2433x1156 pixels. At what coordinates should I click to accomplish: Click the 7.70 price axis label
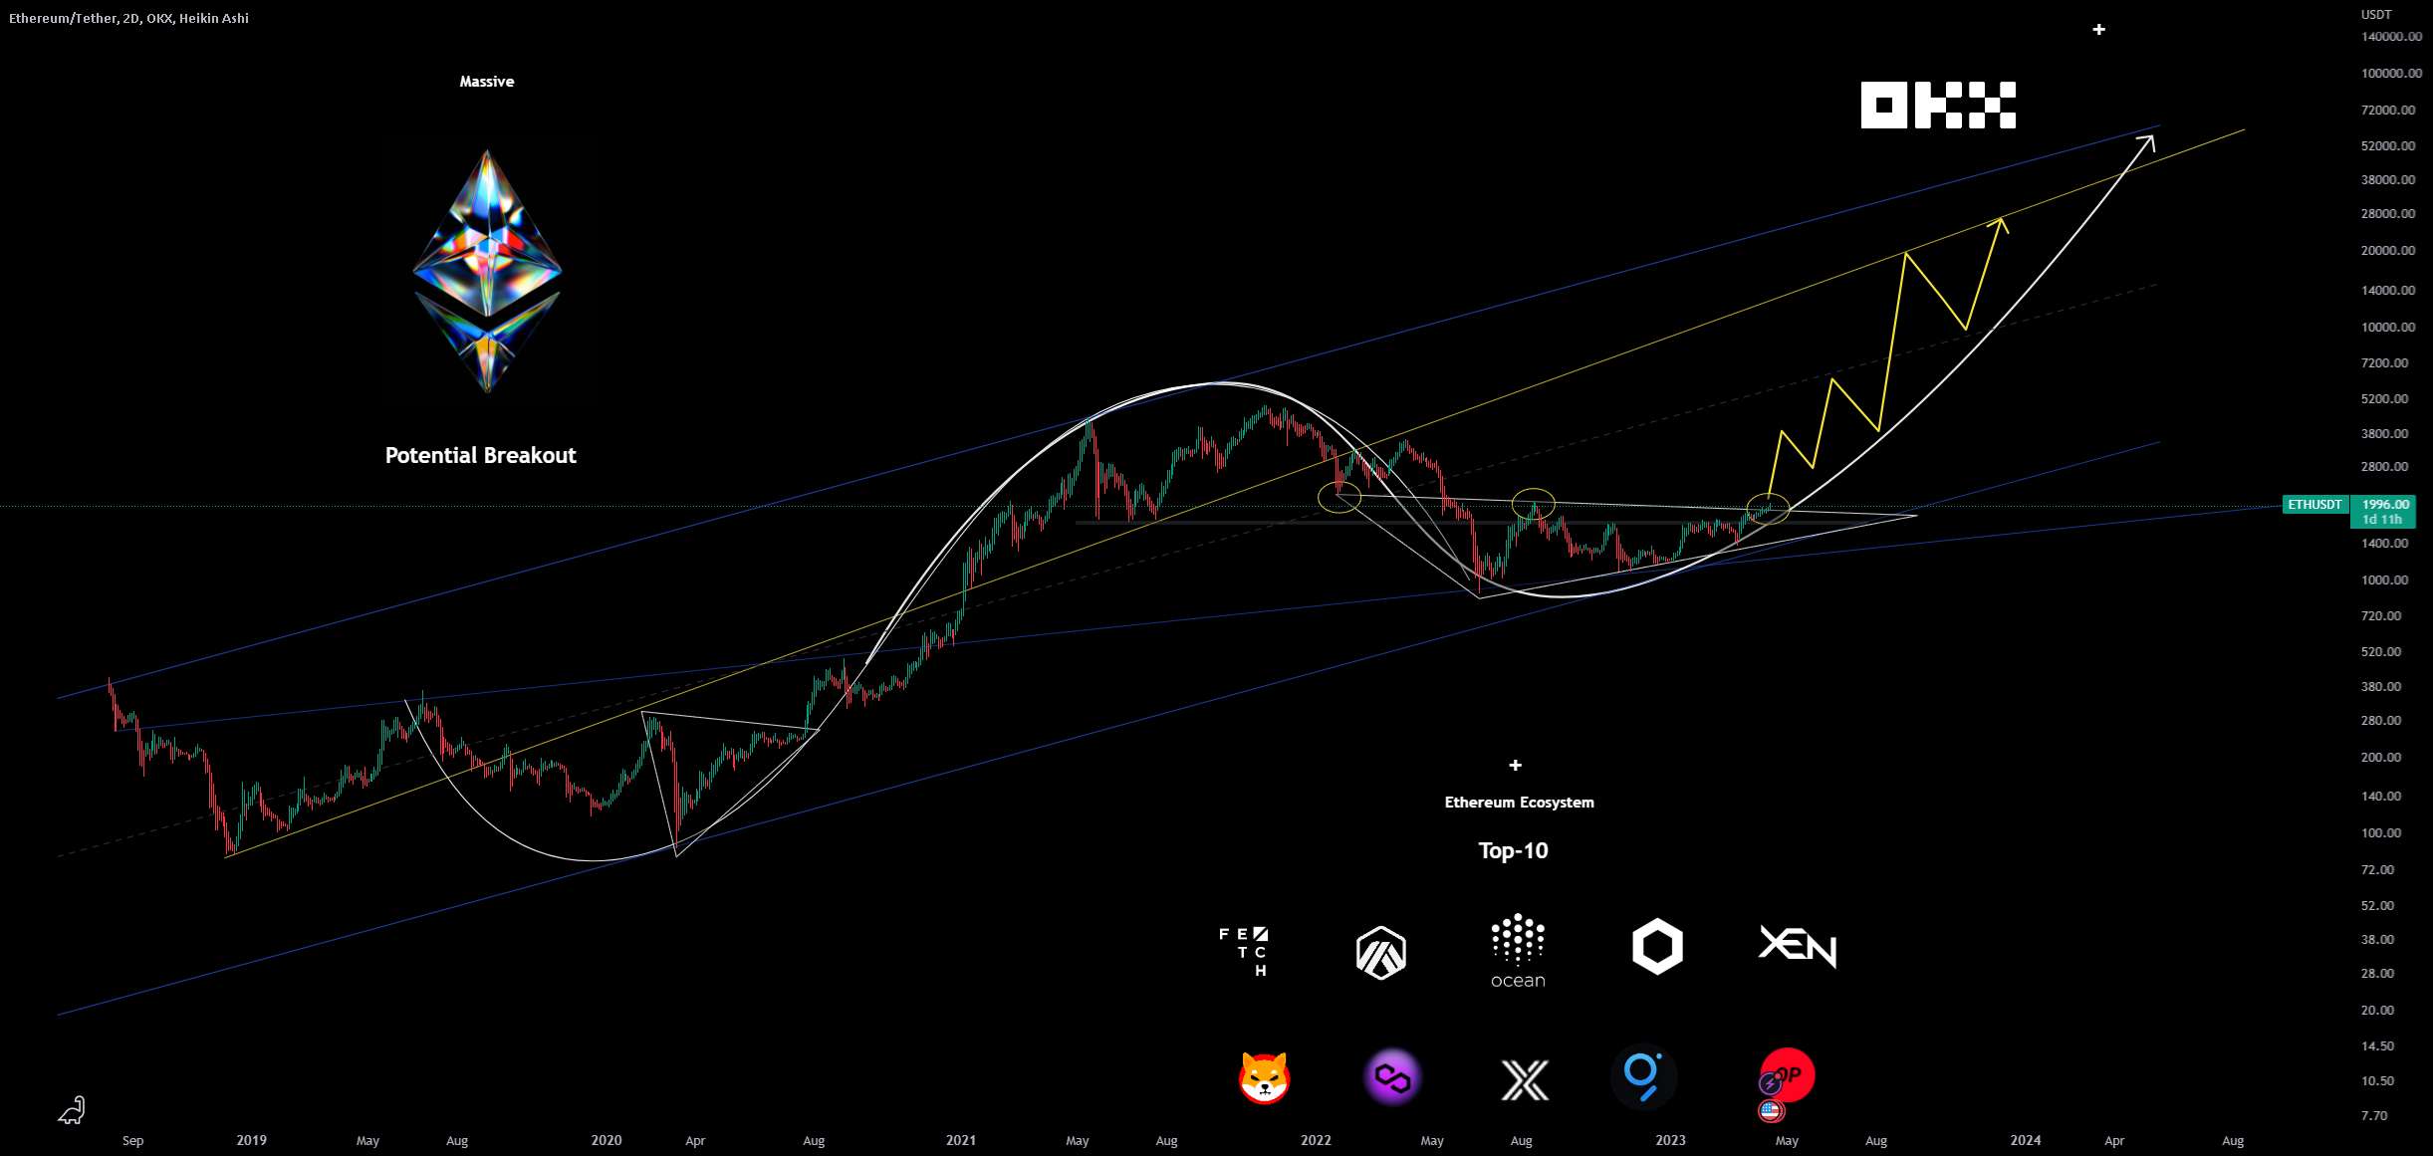pyautogui.click(x=2374, y=1116)
